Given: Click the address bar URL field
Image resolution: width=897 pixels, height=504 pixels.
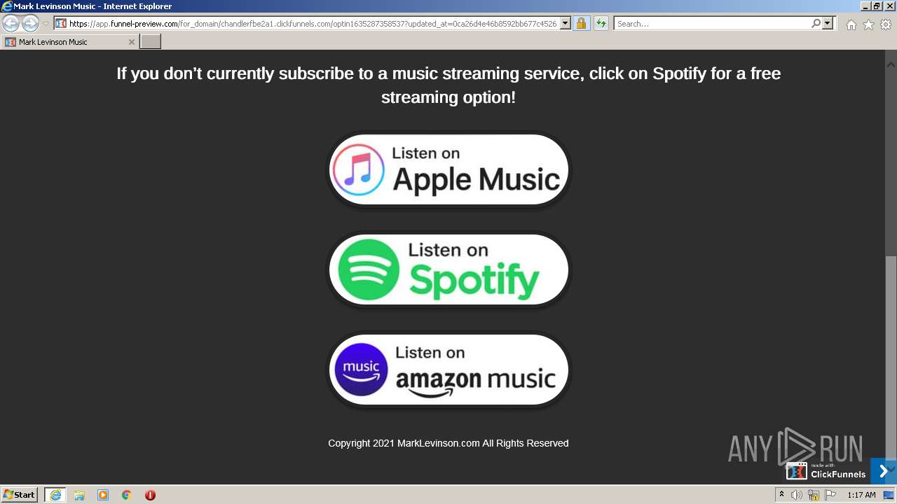Looking at the screenshot, I should pyautogui.click(x=313, y=24).
